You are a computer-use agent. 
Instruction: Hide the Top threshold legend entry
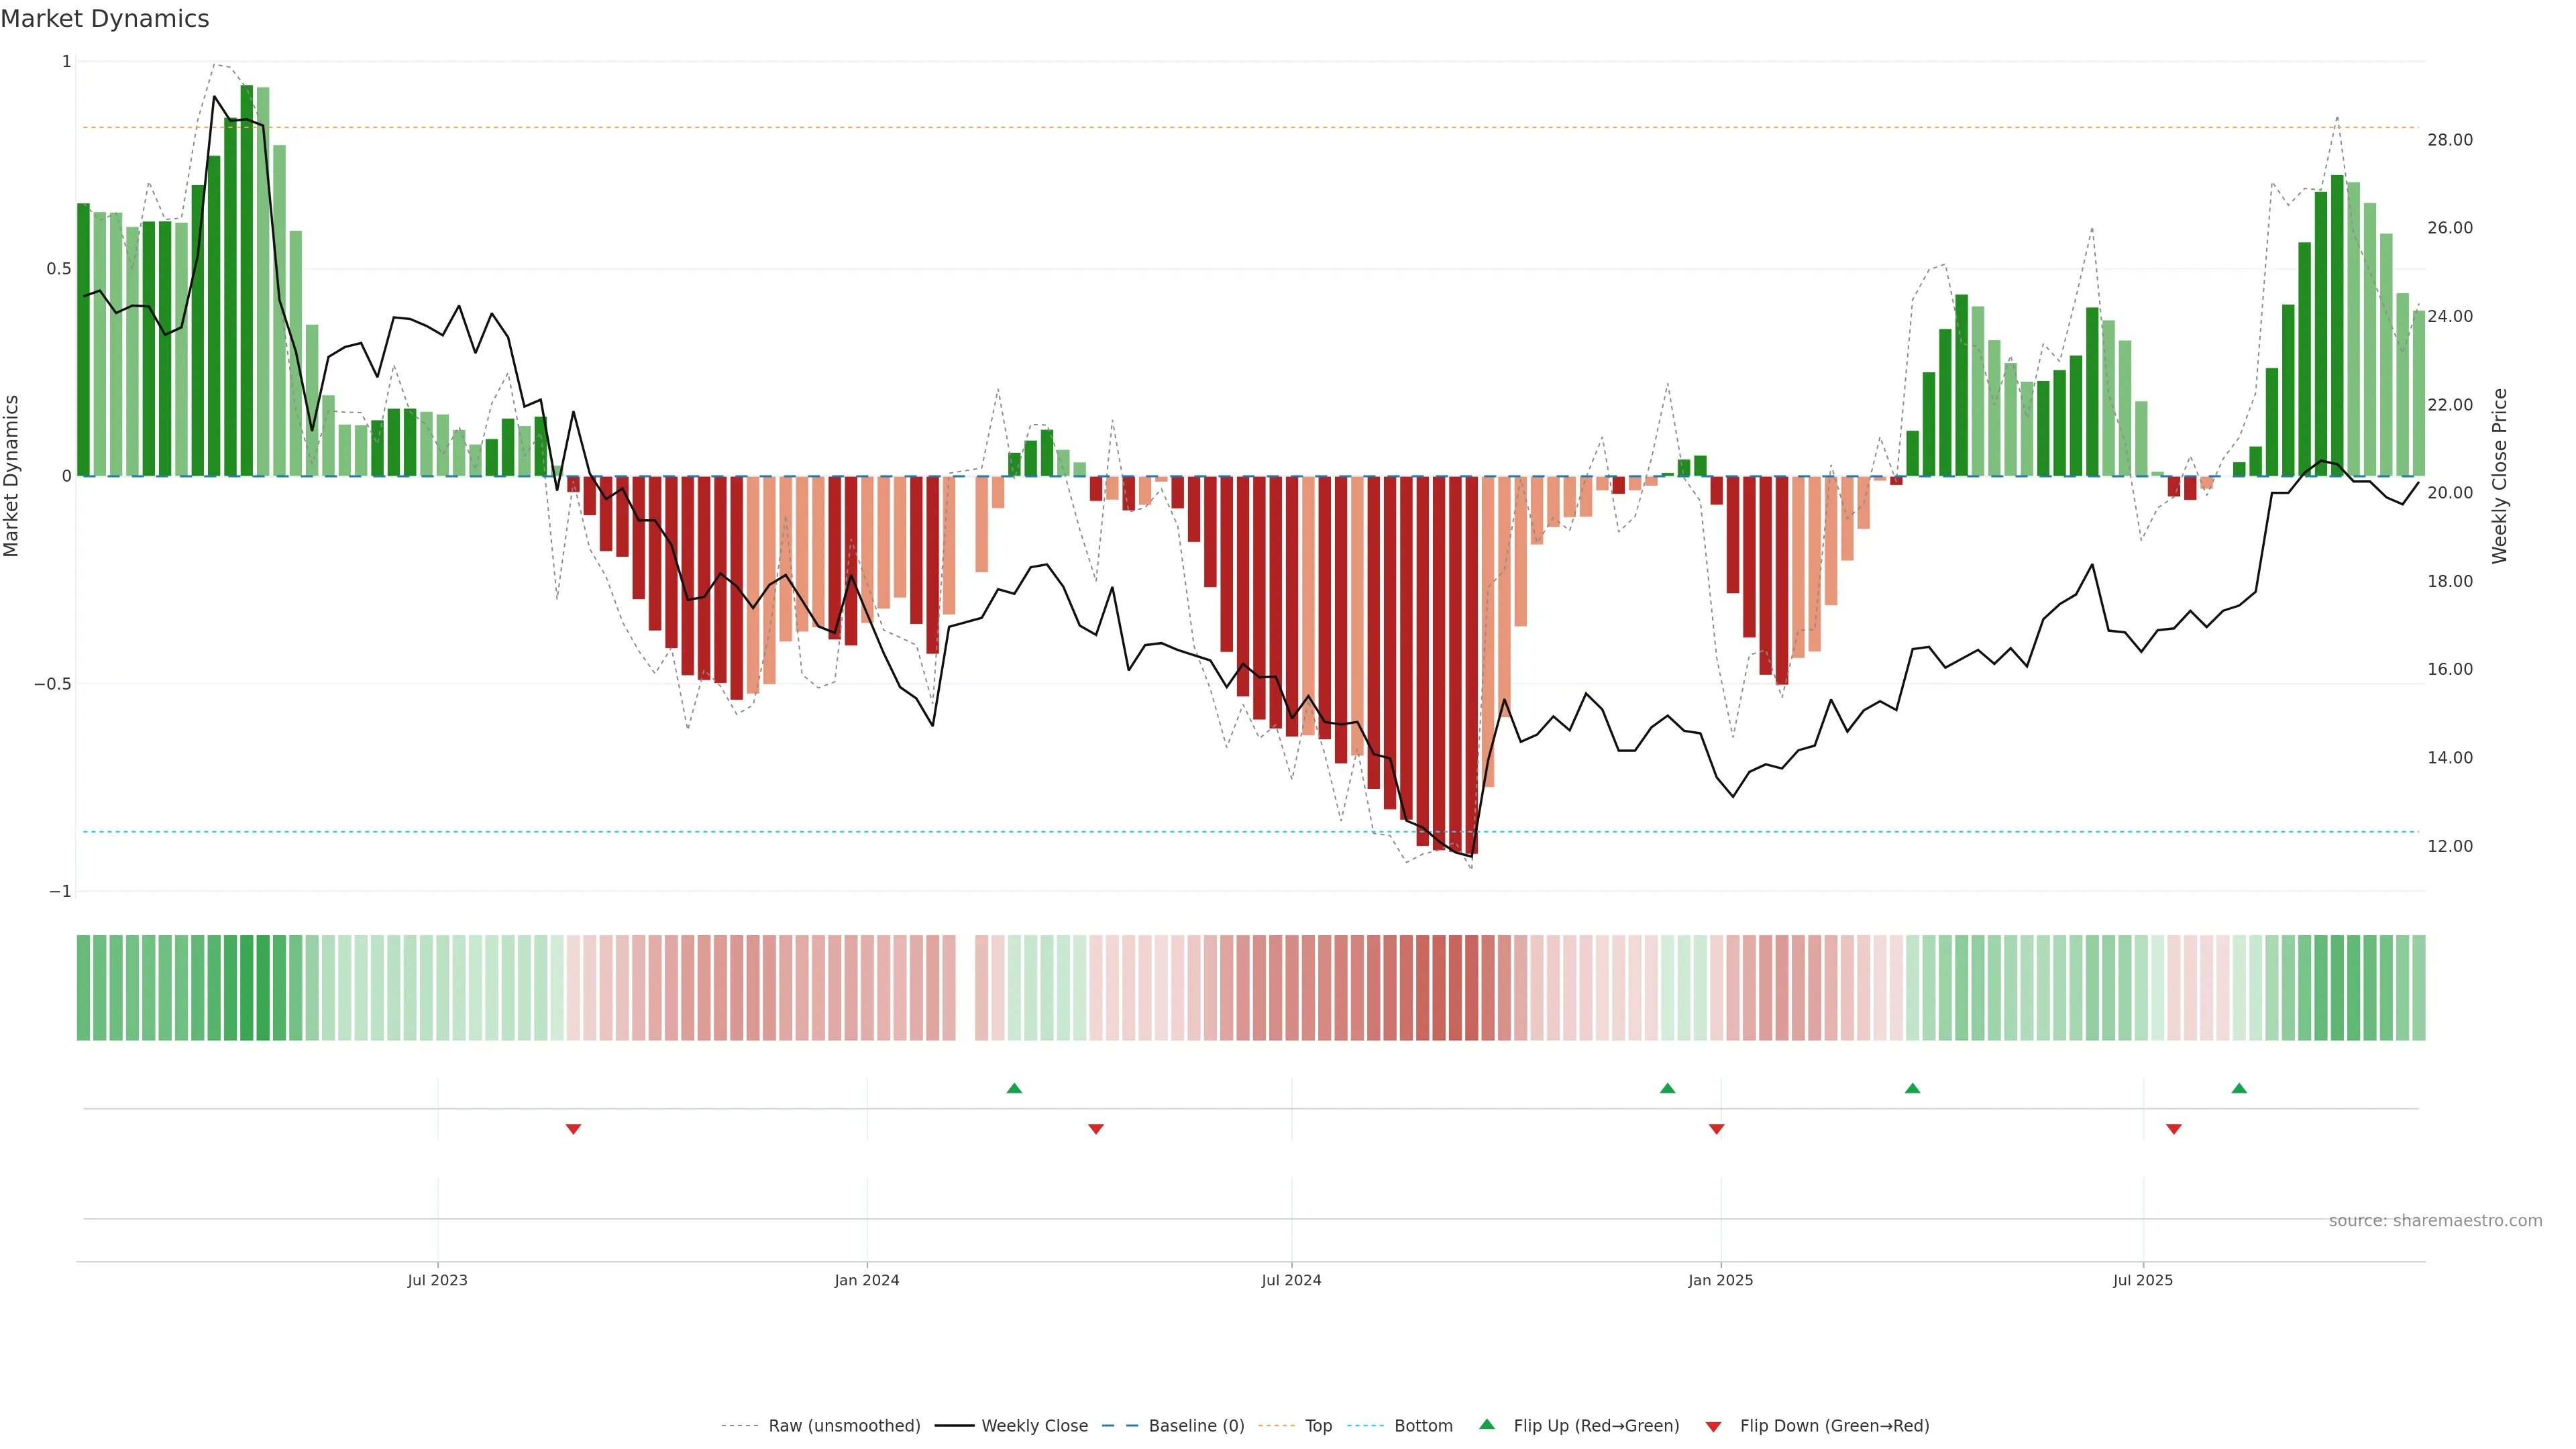pos(1318,1426)
